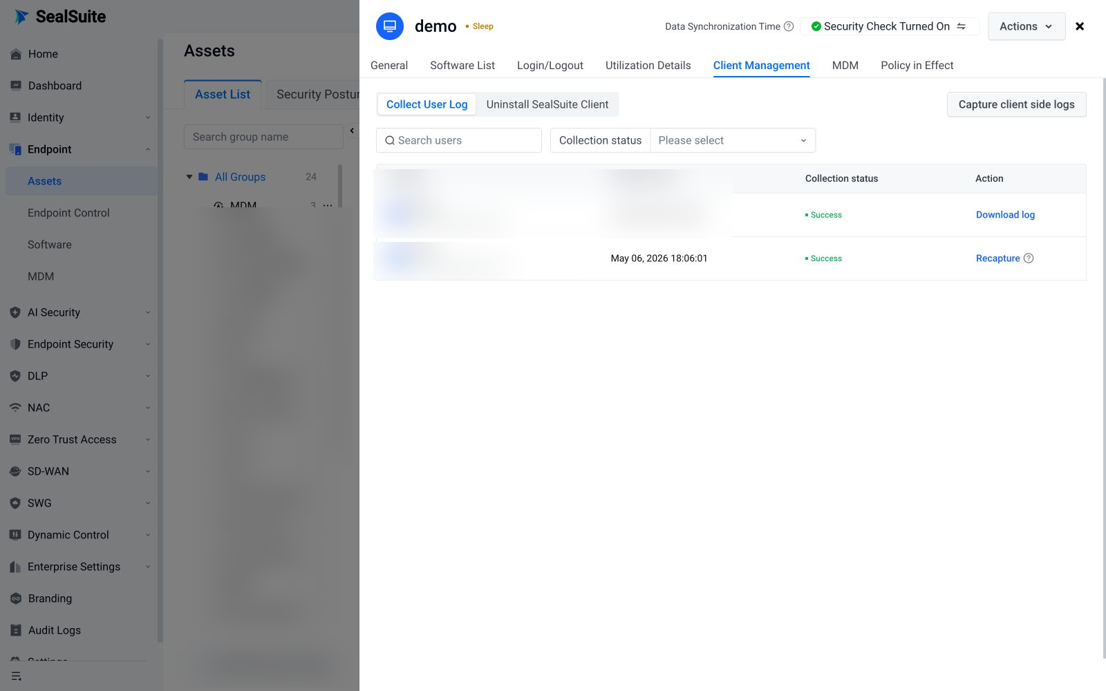The width and height of the screenshot is (1106, 691).
Task: Click the Branding sidebar icon
Action: [15, 598]
